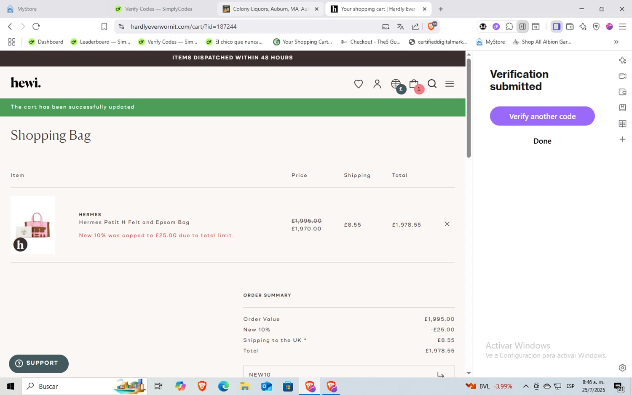
Task: Click the share page icon
Action: tap(415, 27)
